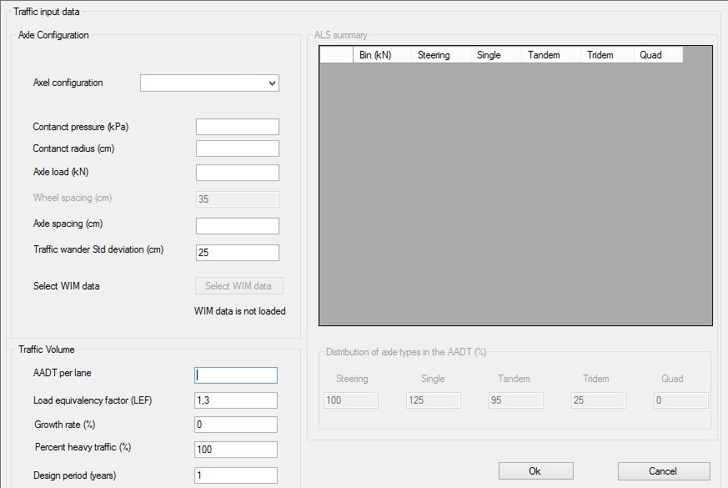Click the Tandem distribution value 95
The height and width of the screenshot is (488, 728).
pyautogui.click(x=516, y=400)
